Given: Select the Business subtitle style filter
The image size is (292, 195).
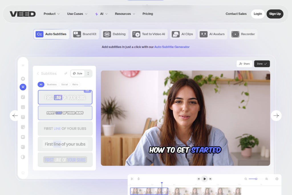Looking at the screenshot, I should pyautogui.click(x=52, y=85).
